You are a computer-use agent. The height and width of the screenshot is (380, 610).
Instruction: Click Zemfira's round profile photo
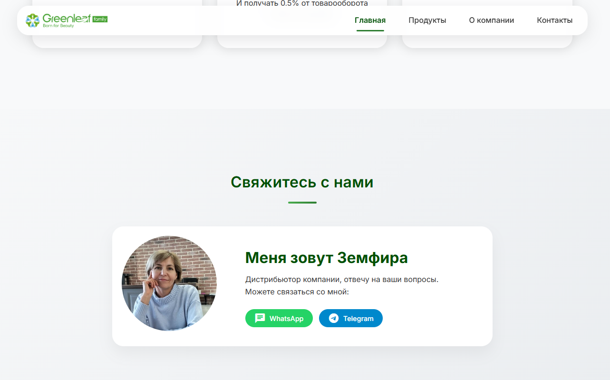click(x=169, y=283)
